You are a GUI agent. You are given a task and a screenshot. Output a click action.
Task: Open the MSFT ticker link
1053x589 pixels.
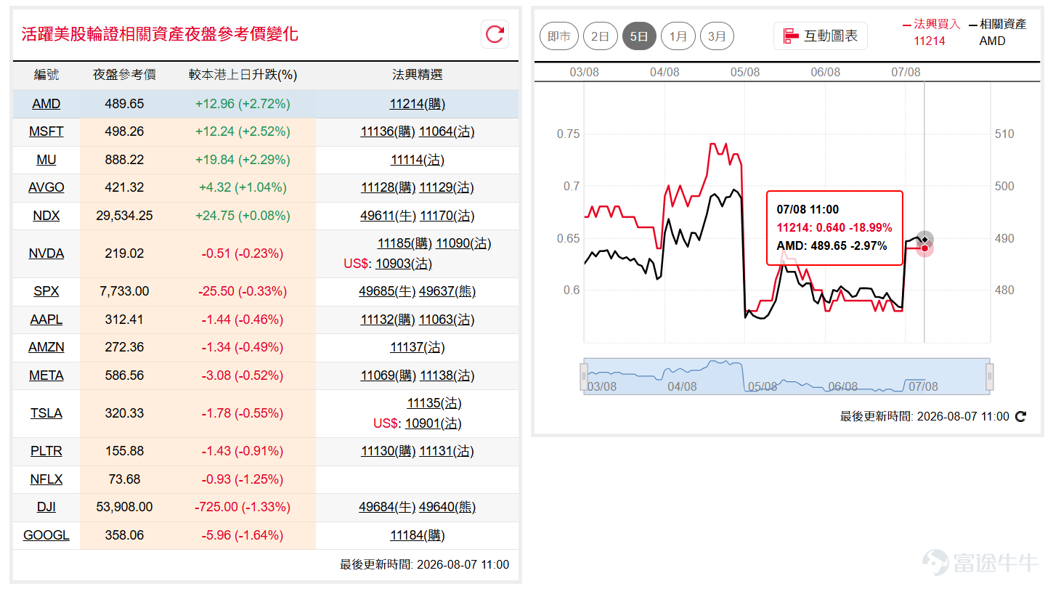click(46, 131)
